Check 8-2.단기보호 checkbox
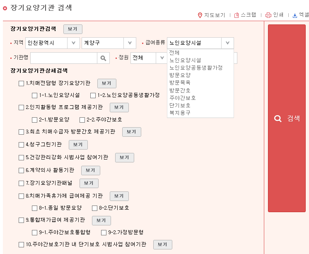This screenshot has height=254, width=309. 94,208
